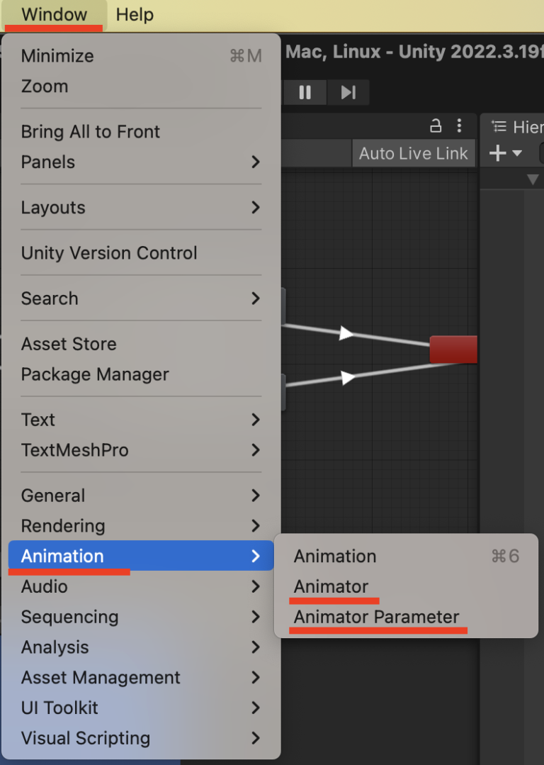This screenshot has height=765, width=544.
Task: Open the Animator panel three-dot options menu
Action: pos(459,126)
